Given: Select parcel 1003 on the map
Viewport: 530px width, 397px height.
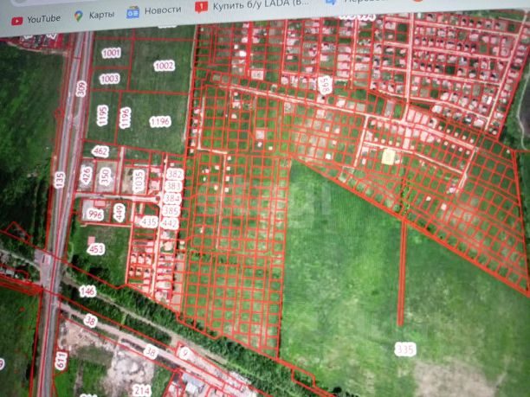Looking at the screenshot, I should pos(109,79).
